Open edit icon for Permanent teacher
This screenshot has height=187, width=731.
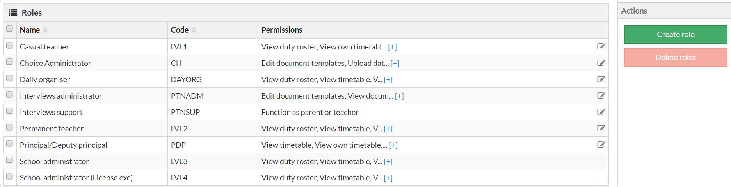601,129
